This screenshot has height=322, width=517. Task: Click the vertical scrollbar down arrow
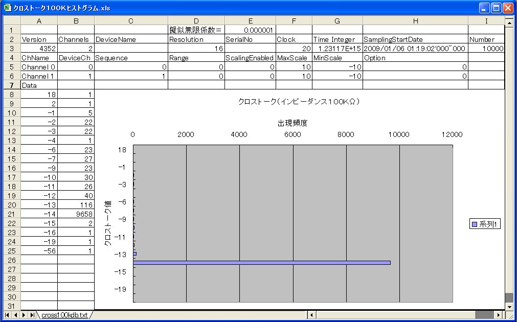[509, 306]
